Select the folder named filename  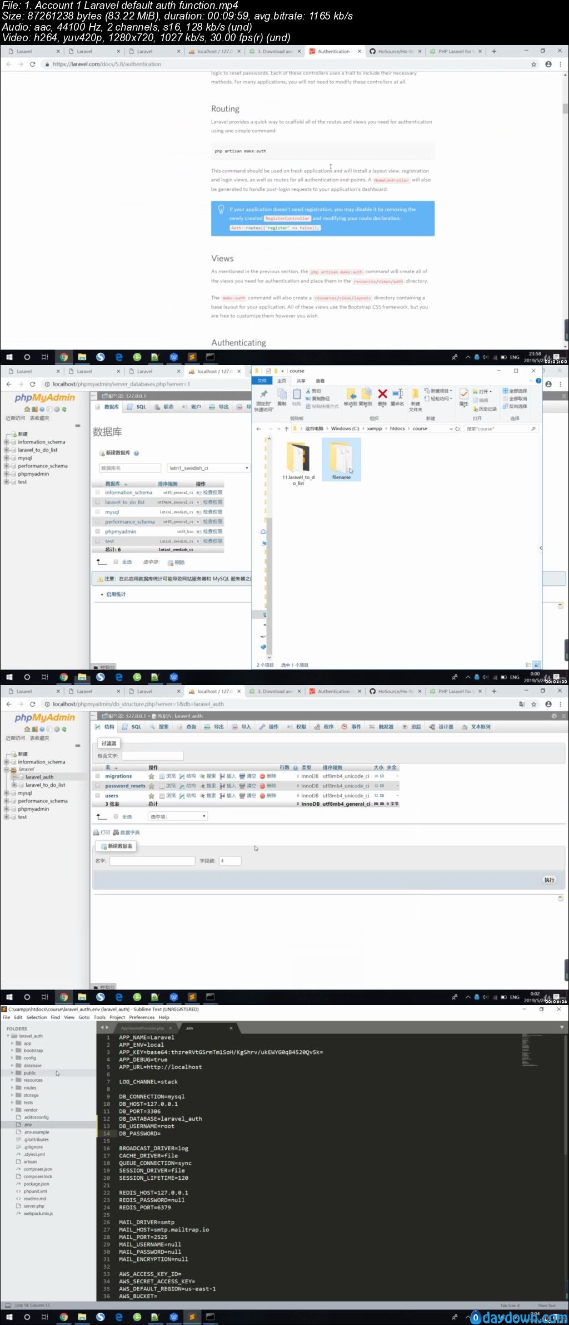(341, 460)
